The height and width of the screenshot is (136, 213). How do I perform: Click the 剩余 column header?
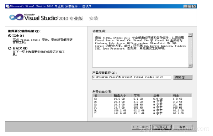tap(181, 95)
